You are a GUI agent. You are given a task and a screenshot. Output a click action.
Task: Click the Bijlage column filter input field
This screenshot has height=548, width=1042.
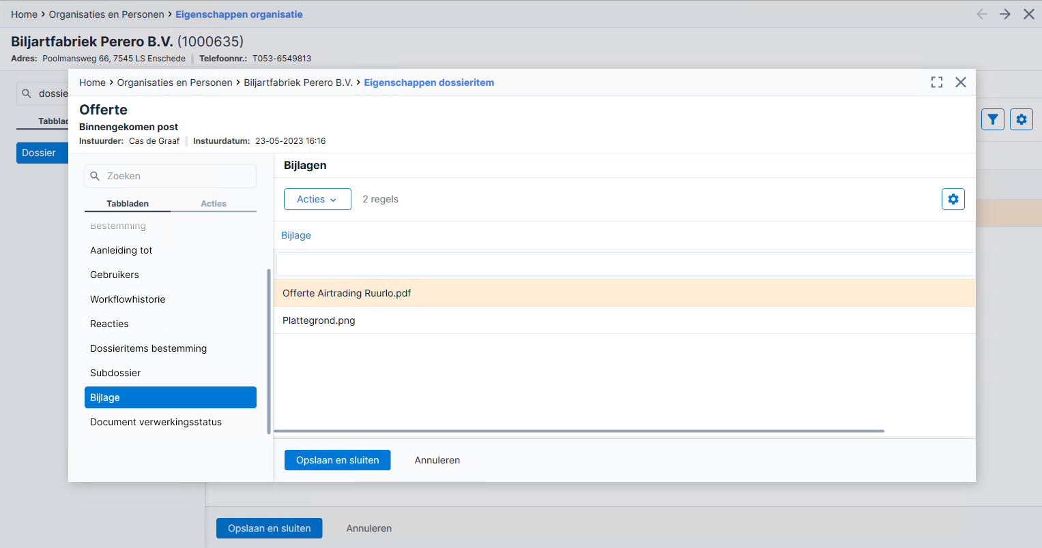pyautogui.click(x=626, y=264)
